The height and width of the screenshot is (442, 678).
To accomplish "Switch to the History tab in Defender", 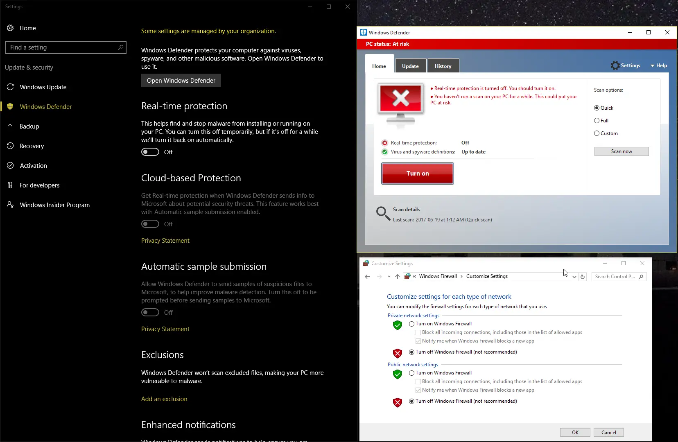I will click(x=443, y=66).
